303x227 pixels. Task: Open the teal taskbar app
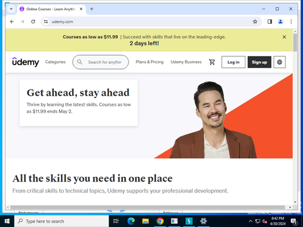(x=189, y=221)
